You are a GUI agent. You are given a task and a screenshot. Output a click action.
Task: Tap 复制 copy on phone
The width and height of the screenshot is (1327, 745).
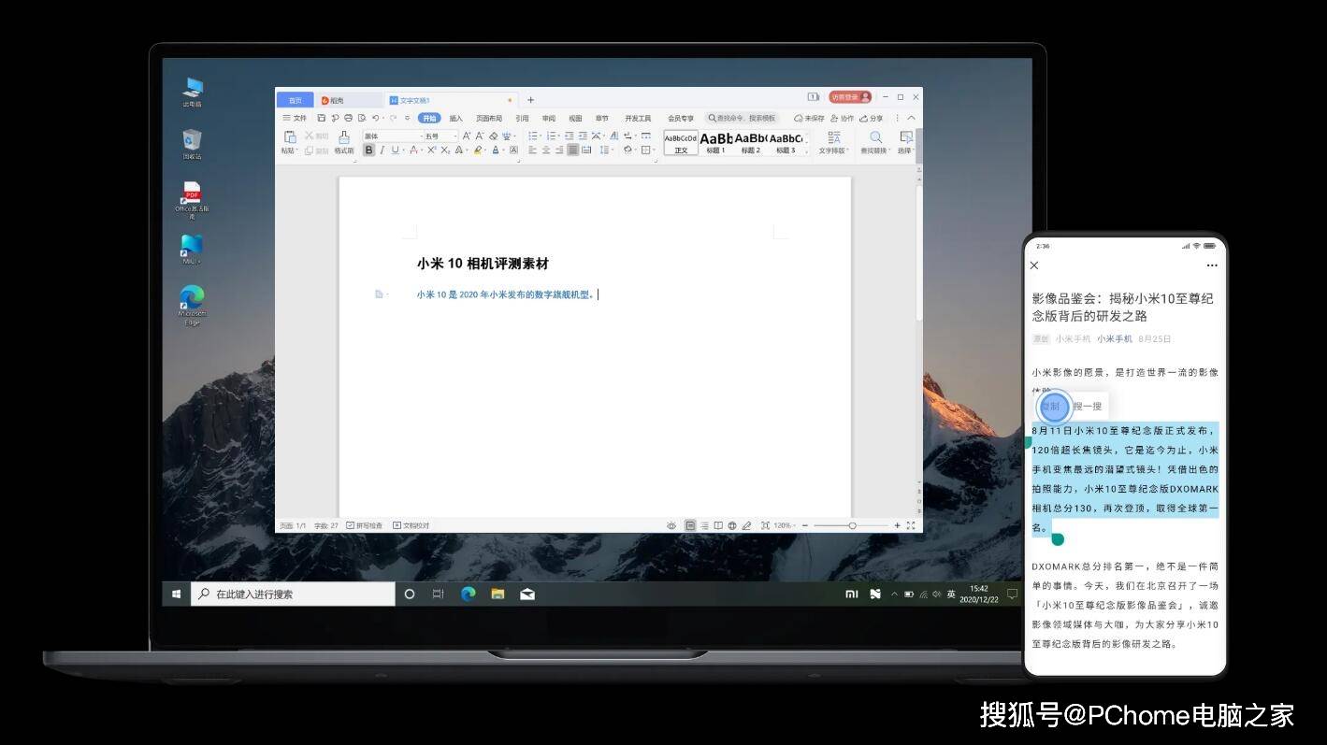1052,407
